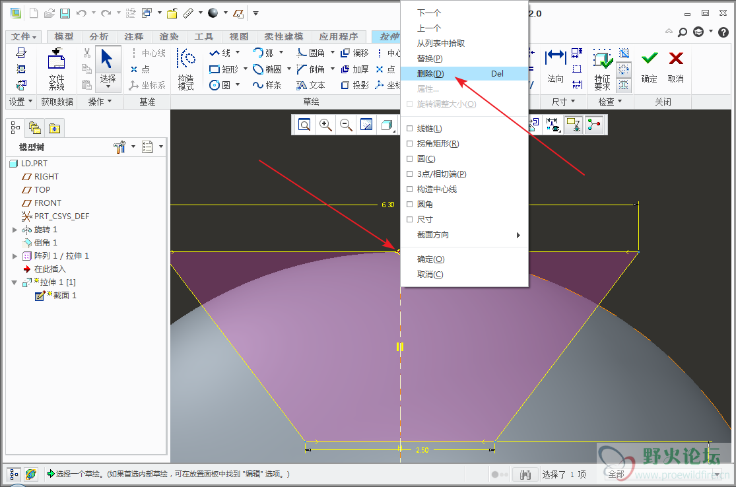Open Feature Requirements check
The image size is (736, 487).
point(602,69)
